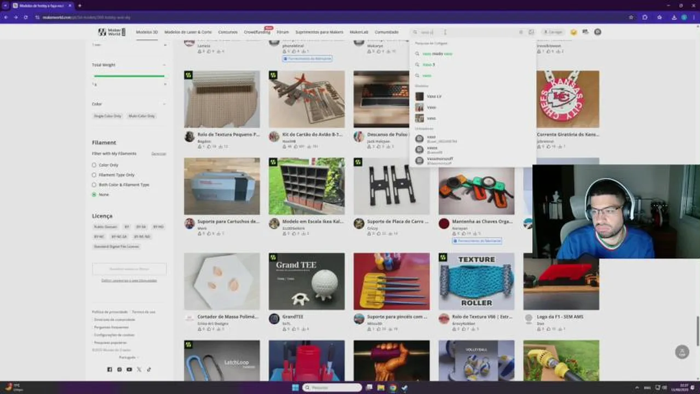Choose user suggestion 'Vasomorozoff'
The image size is (700, 394).
tap(439, 160)
